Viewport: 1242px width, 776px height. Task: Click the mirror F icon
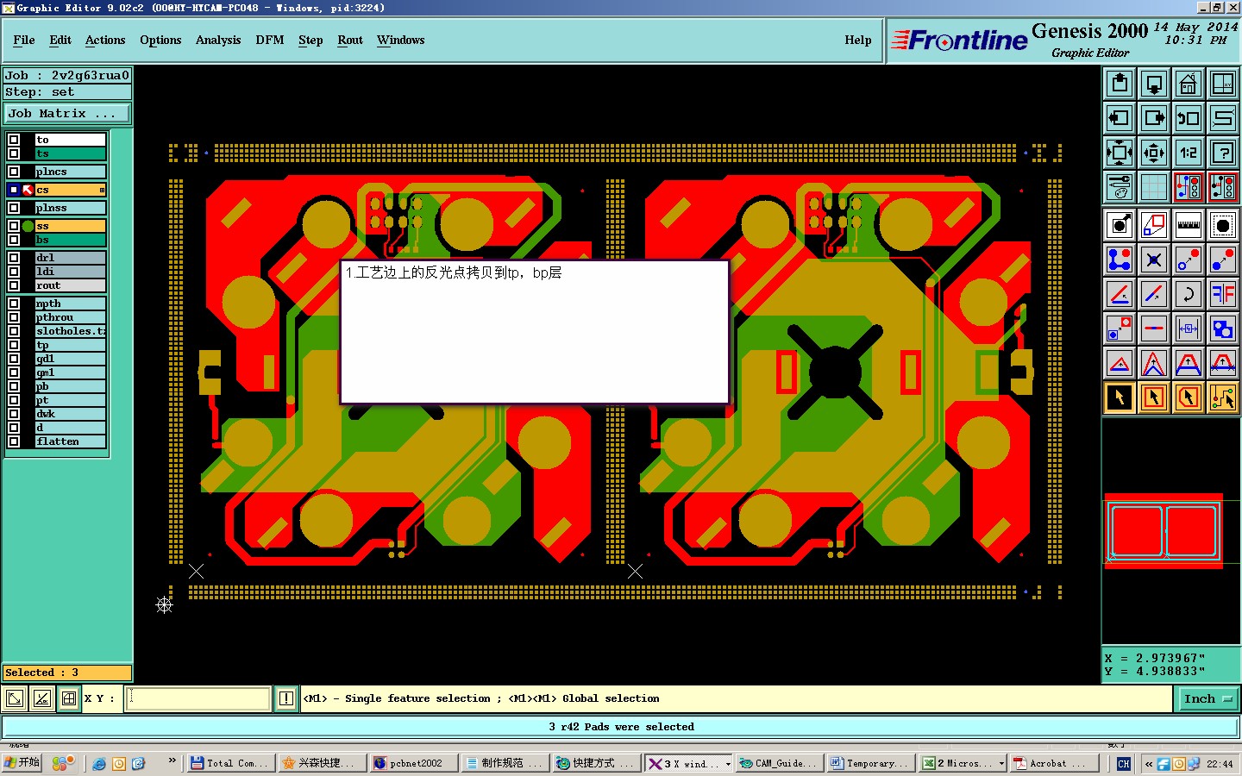1223,294
